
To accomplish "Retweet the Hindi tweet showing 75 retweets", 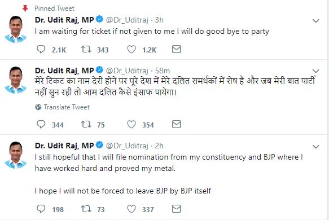I will point(86,124).
